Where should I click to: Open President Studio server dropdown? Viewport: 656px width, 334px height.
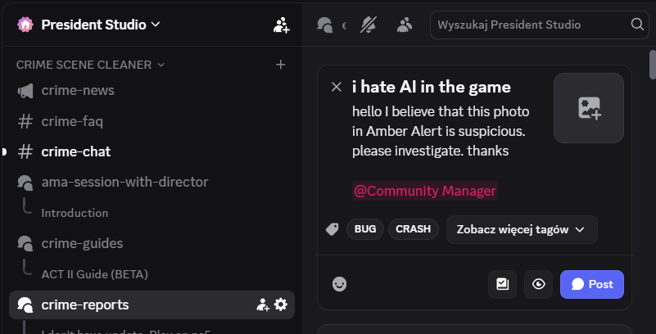pyautogui.click(x=90, y=25)
